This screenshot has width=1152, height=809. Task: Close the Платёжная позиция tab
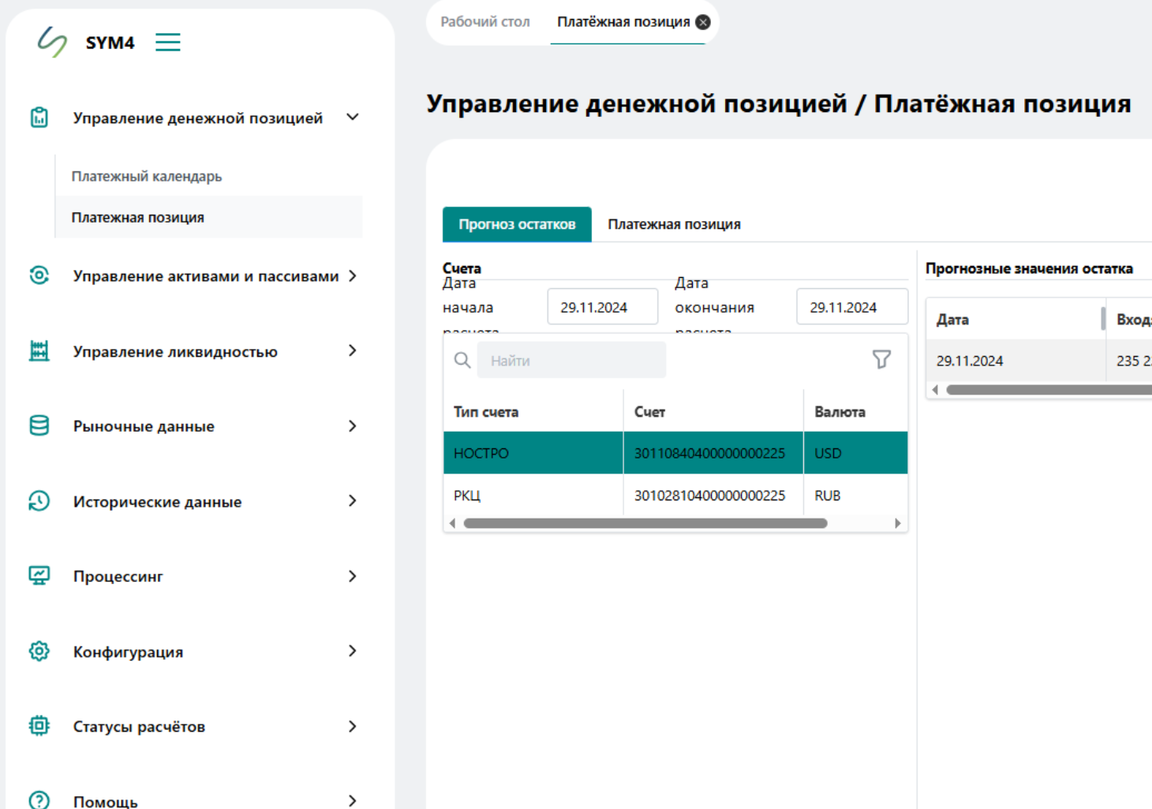[x=703, y=22]
